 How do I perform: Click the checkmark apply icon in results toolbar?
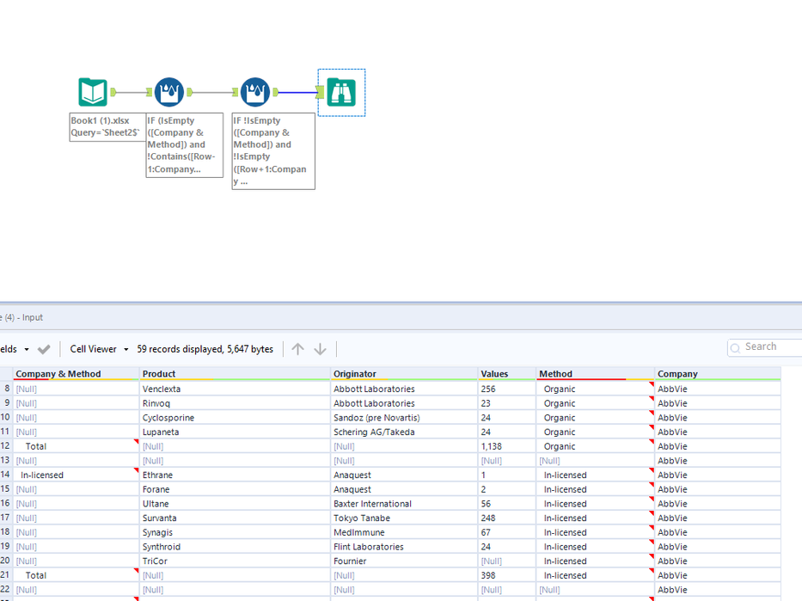click(x=44, y=349)
